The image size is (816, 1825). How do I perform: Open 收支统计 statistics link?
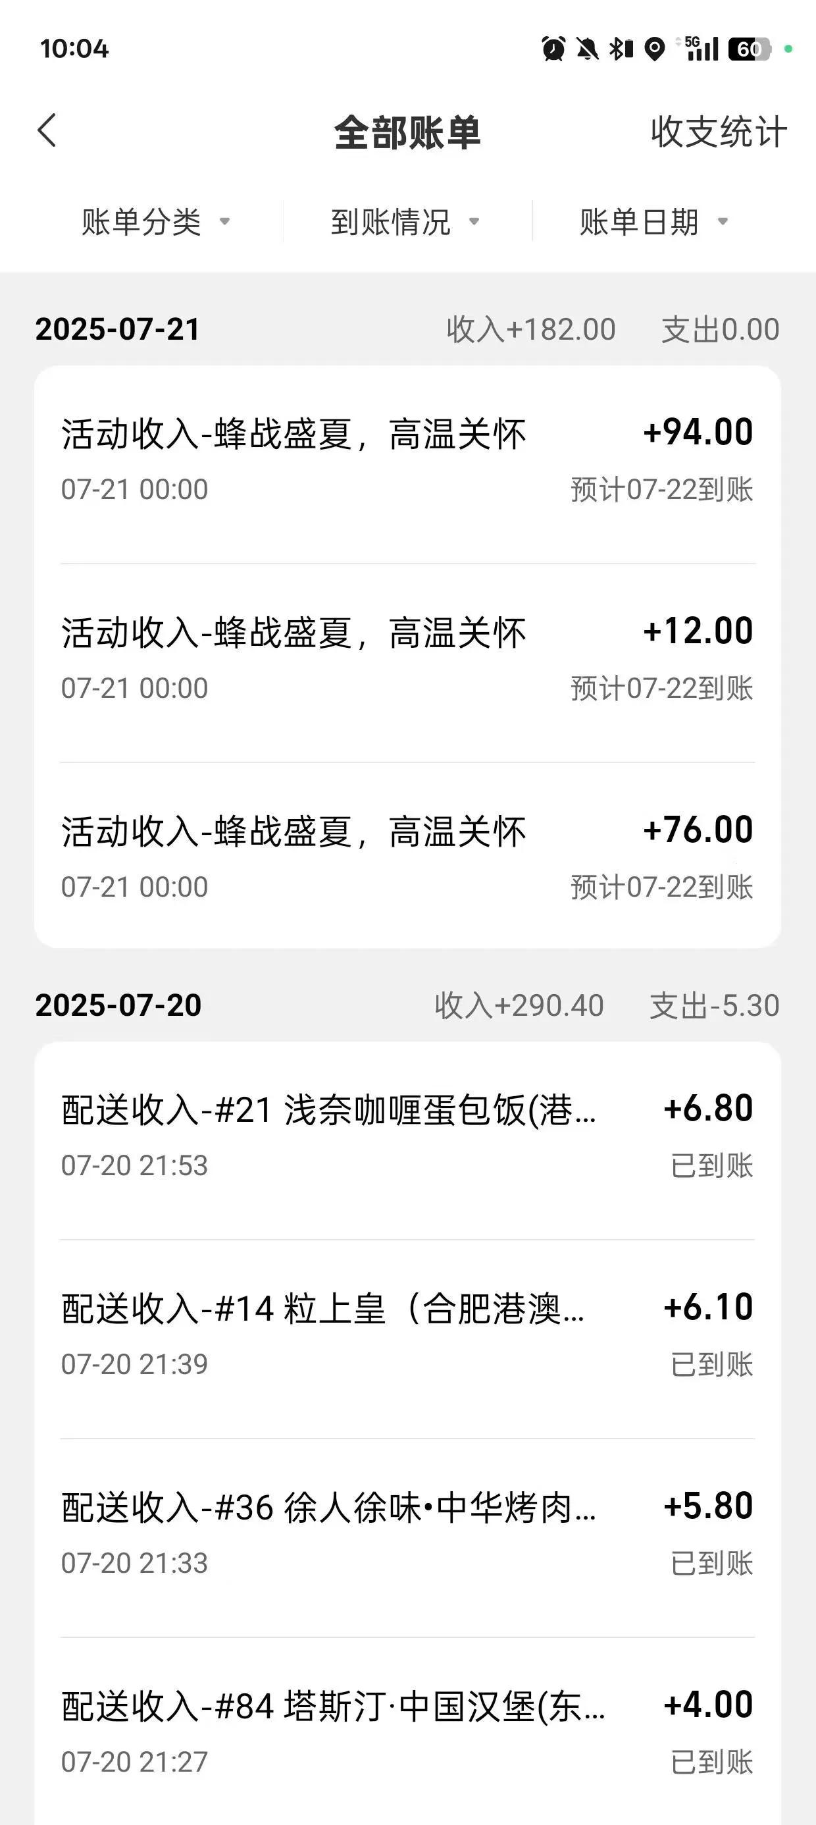(x=718, y=132)
